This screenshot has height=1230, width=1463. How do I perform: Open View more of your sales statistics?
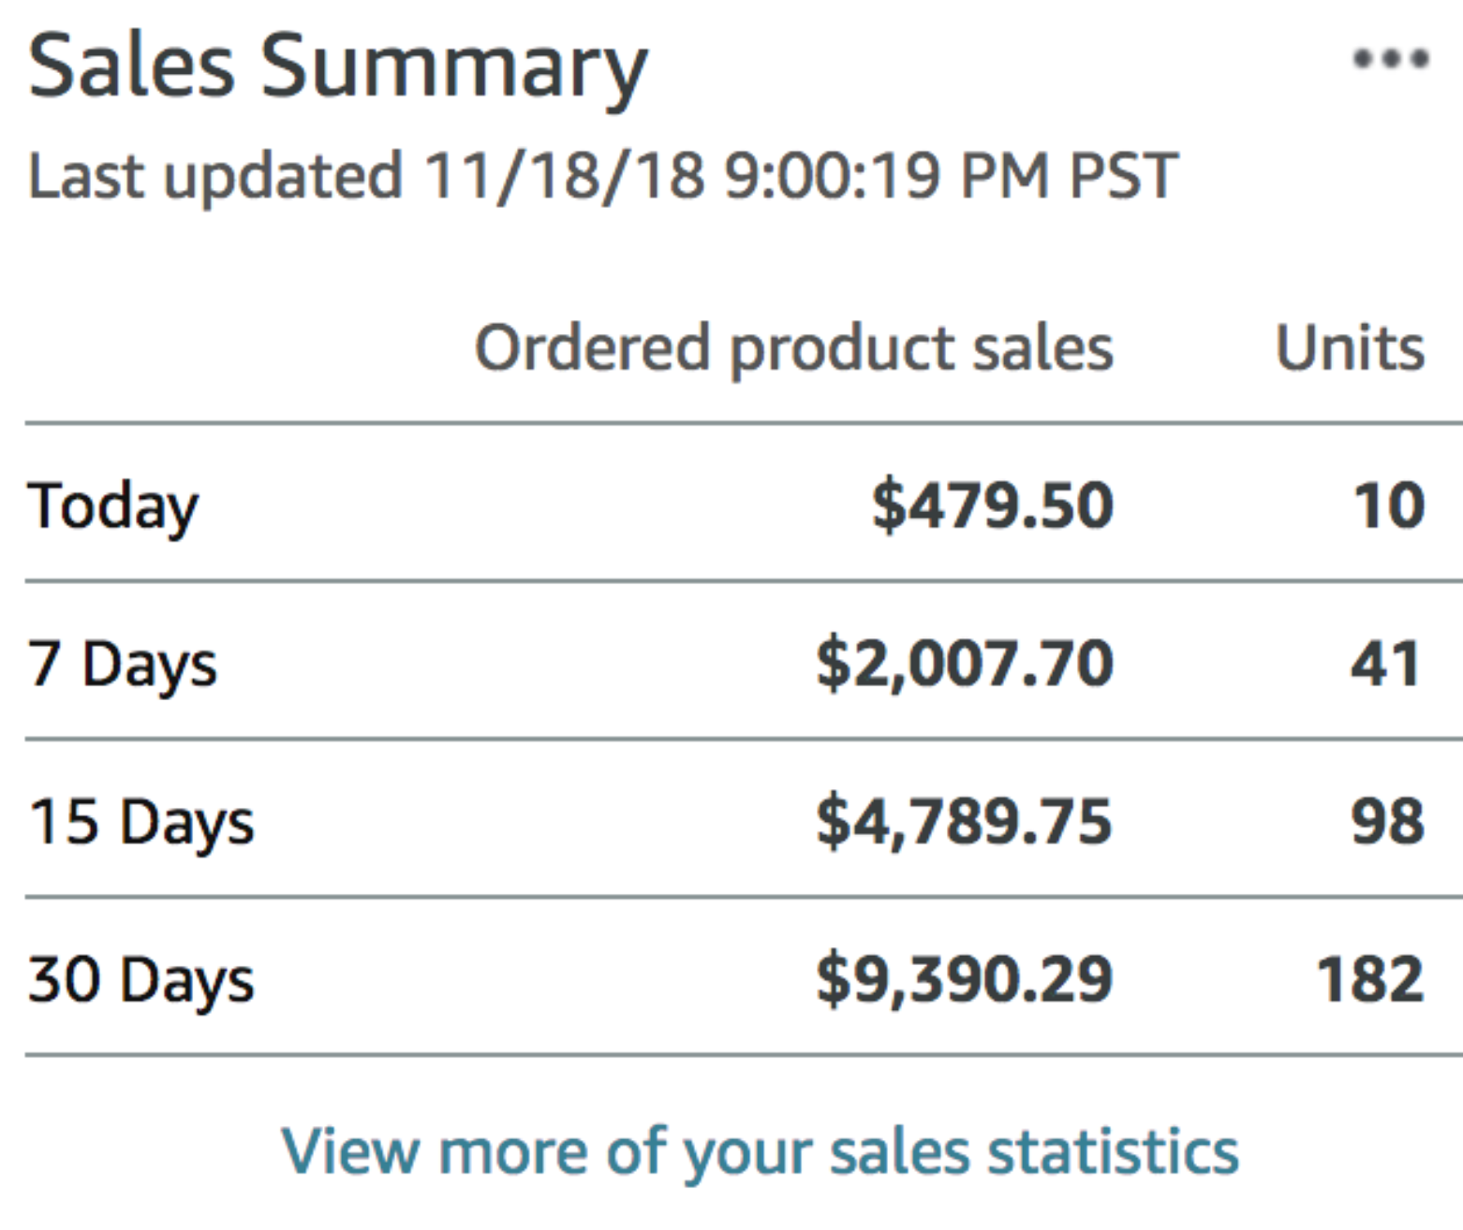pos(760,1150)
